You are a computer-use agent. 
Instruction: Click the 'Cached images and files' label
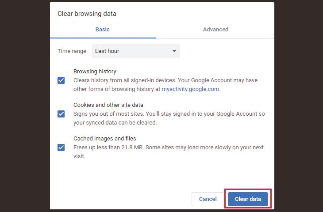104,139
